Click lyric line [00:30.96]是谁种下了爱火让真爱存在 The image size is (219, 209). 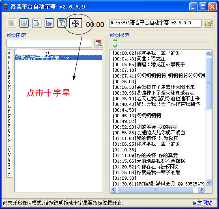pyautogui.click(x=154, y=93)
